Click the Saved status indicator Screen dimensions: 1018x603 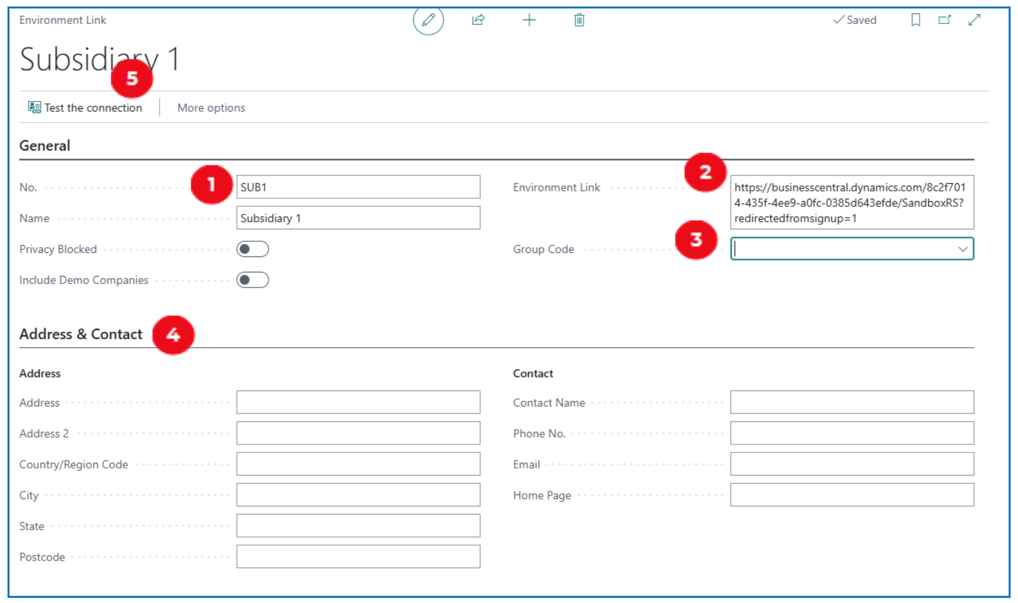854,20
